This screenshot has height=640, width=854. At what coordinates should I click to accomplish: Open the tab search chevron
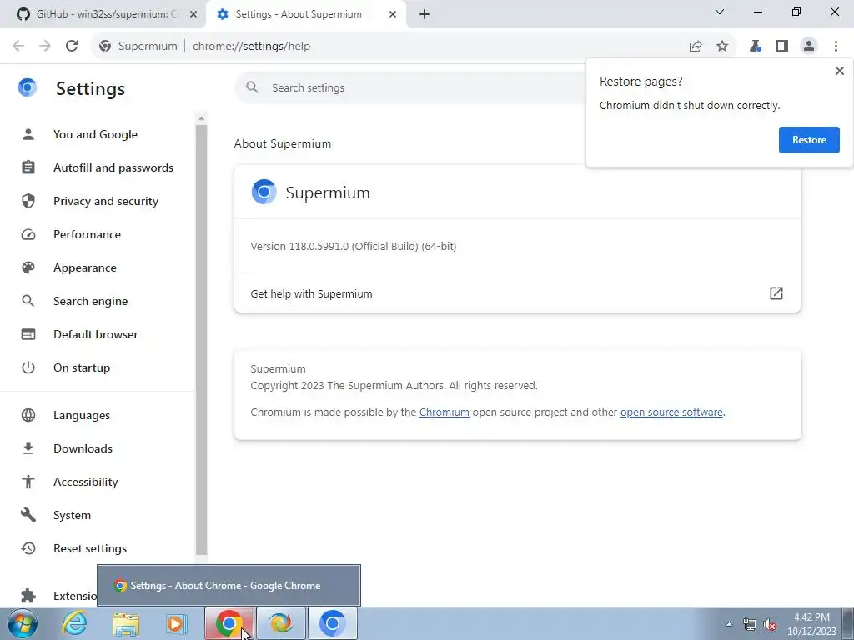pyautogui.click(x=720, y=12)
